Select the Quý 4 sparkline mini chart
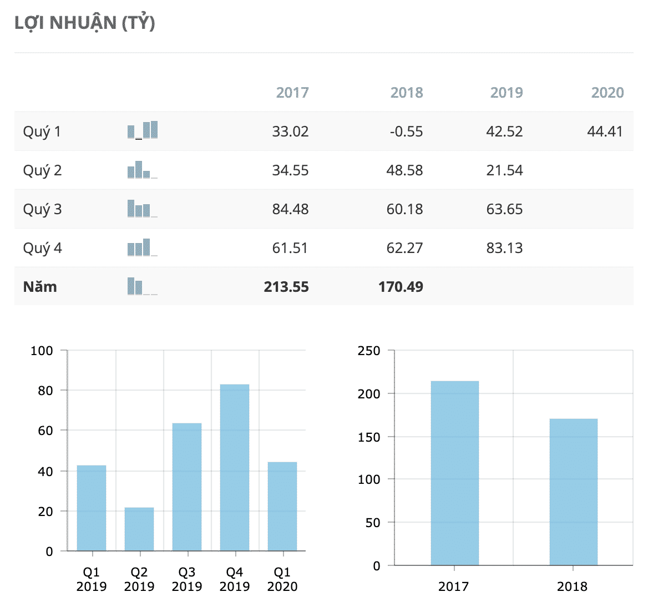Image resolution: width=648 pixels, height=607 pixels. [x=143, y=247]
